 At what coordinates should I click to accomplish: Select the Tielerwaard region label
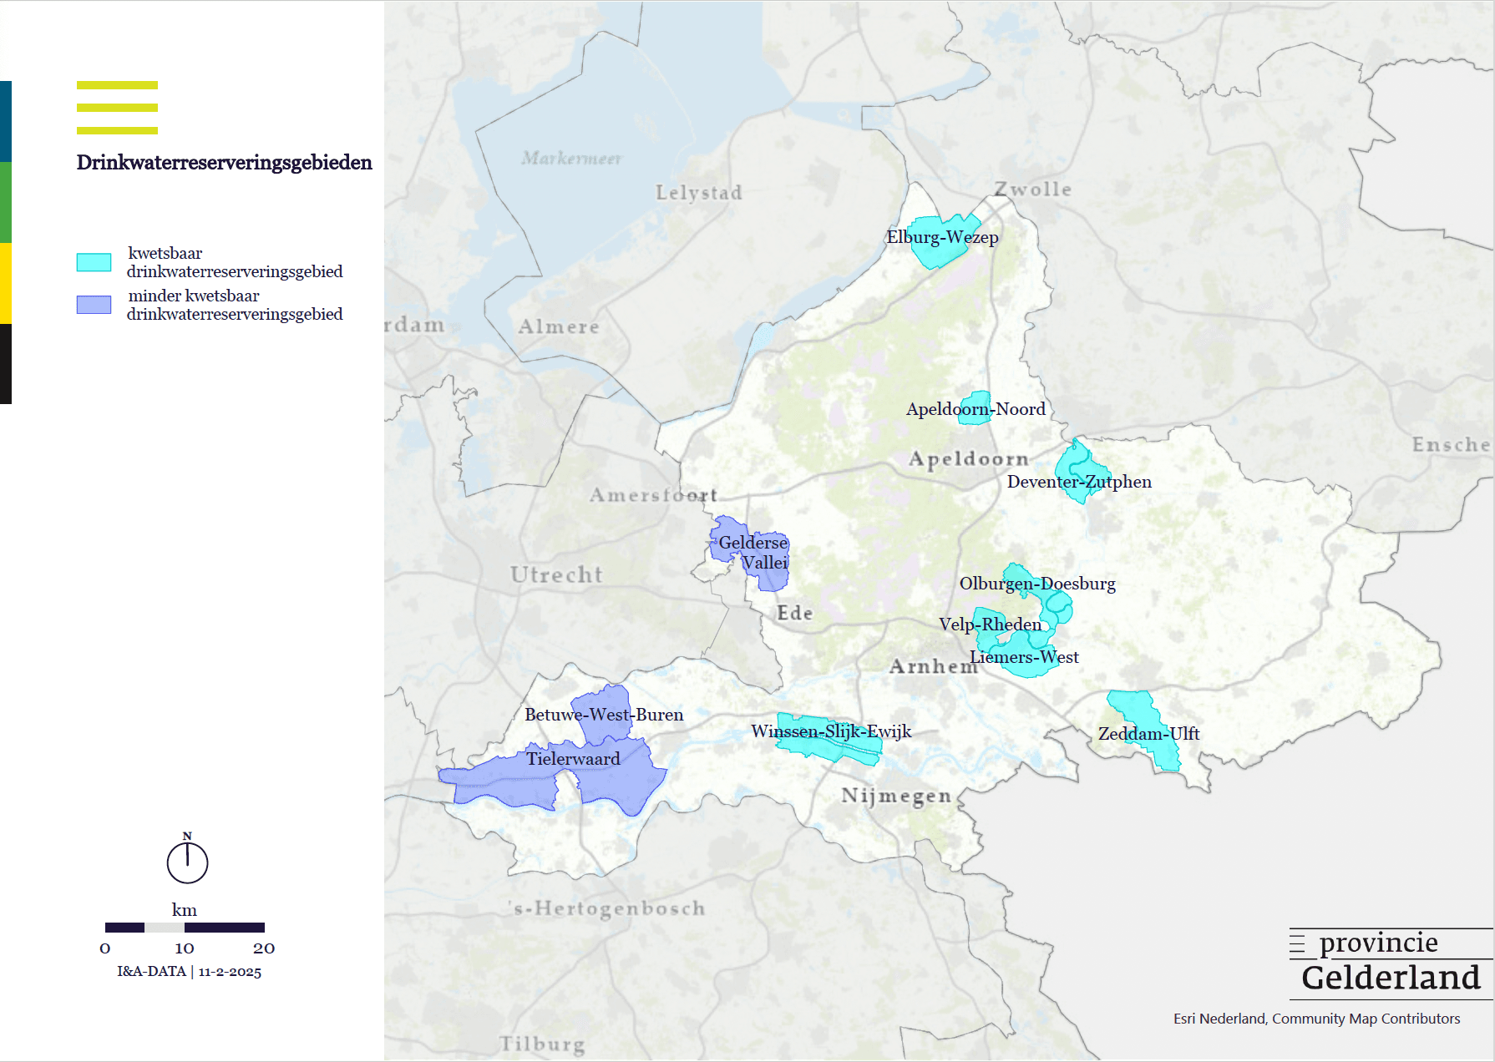coord(573,759)
